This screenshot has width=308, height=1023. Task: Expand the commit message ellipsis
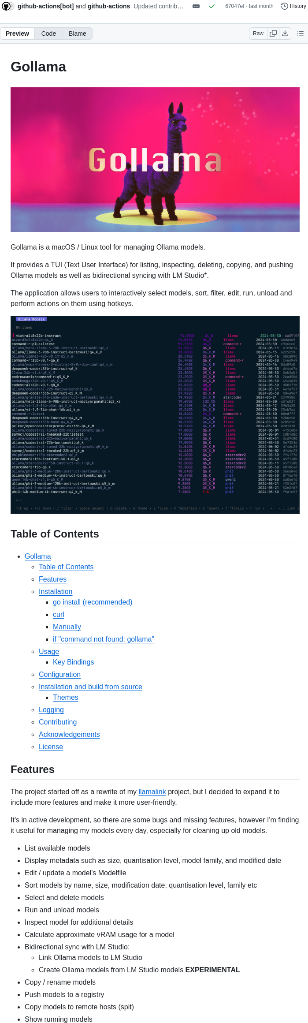[196, 6]
